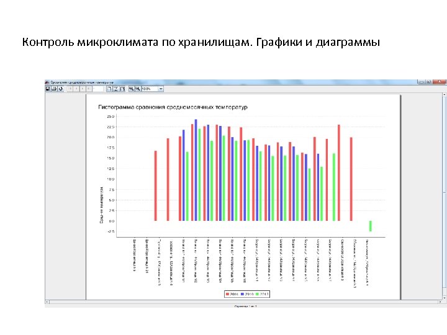This screenshot has width=447, height=335.
Task: Minimize the report viewer window
Action: pyautogui.click(x=422, y=82)
